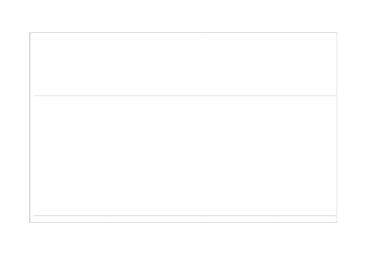Image resolution: width=385 pixels, height=273 pixels.
Task: Click the blank margin below the chart frame
Action: coord(183,247)
